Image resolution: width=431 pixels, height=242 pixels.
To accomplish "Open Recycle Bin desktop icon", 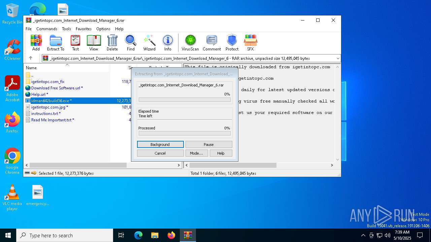I will coord(12,14).
